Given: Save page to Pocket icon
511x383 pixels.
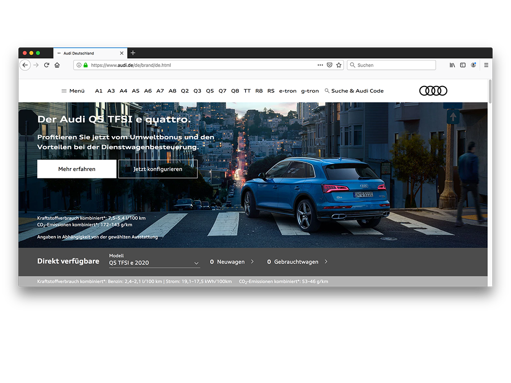Looking at the screenshot, I should pos(329,65).
